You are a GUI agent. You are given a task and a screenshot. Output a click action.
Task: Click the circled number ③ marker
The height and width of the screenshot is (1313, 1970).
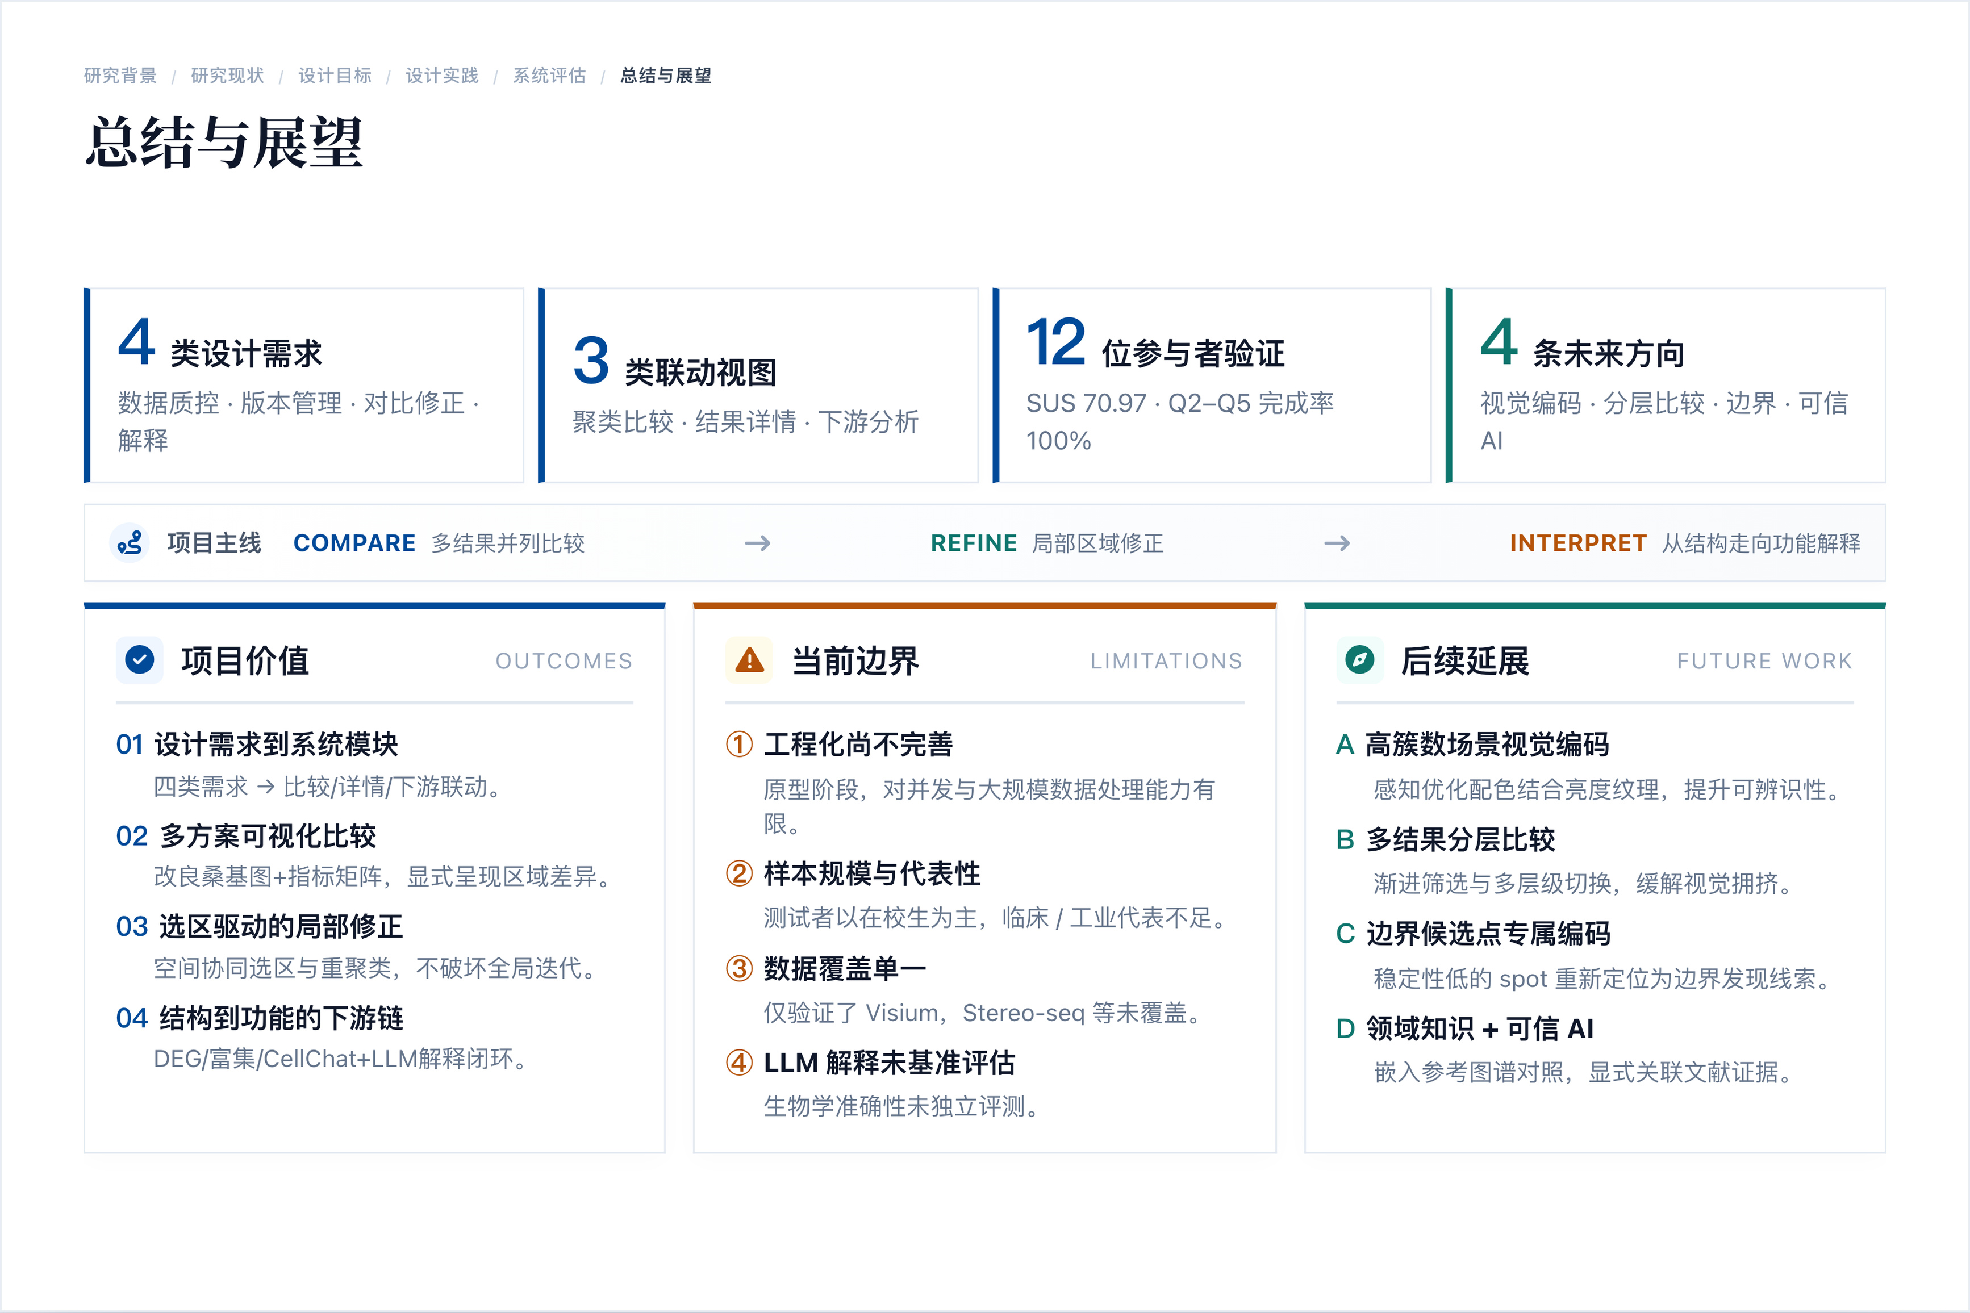click(x=738, y=968)
